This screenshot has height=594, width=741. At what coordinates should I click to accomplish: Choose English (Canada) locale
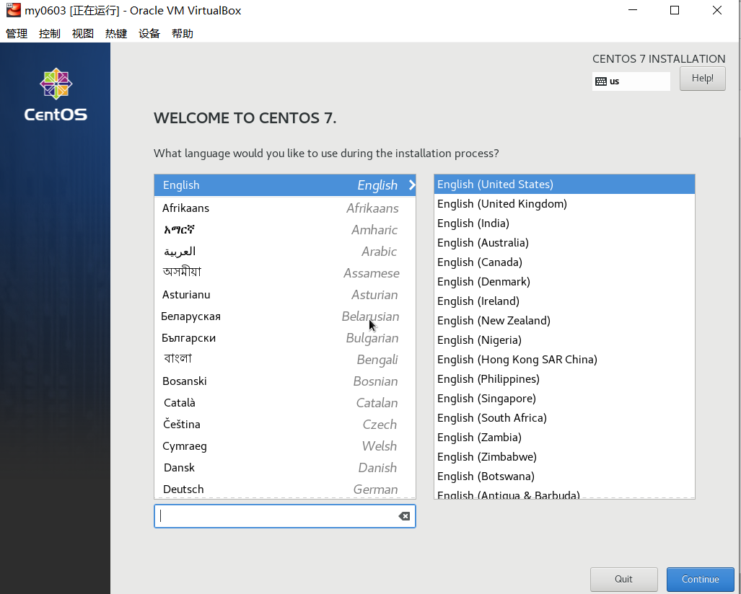click(564, 262)
